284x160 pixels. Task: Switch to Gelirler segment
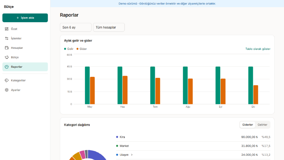click(263, 124)
